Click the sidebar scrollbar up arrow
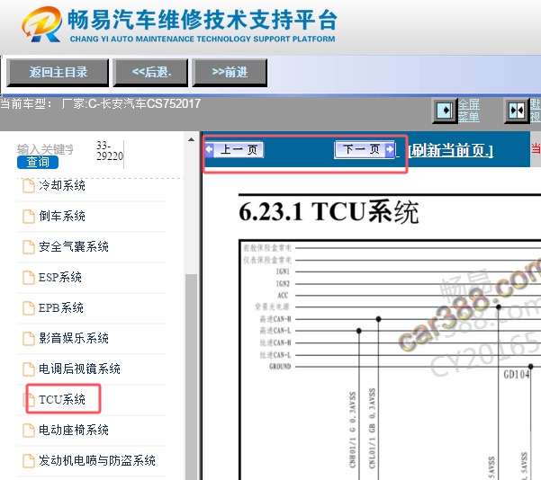The height and width of the screenshot is (480, 541). coord(191,139)
